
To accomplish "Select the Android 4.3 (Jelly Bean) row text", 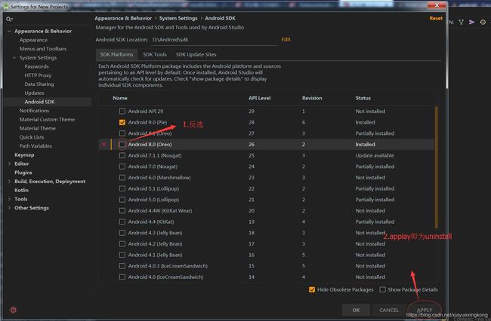I will pos(155,233).
